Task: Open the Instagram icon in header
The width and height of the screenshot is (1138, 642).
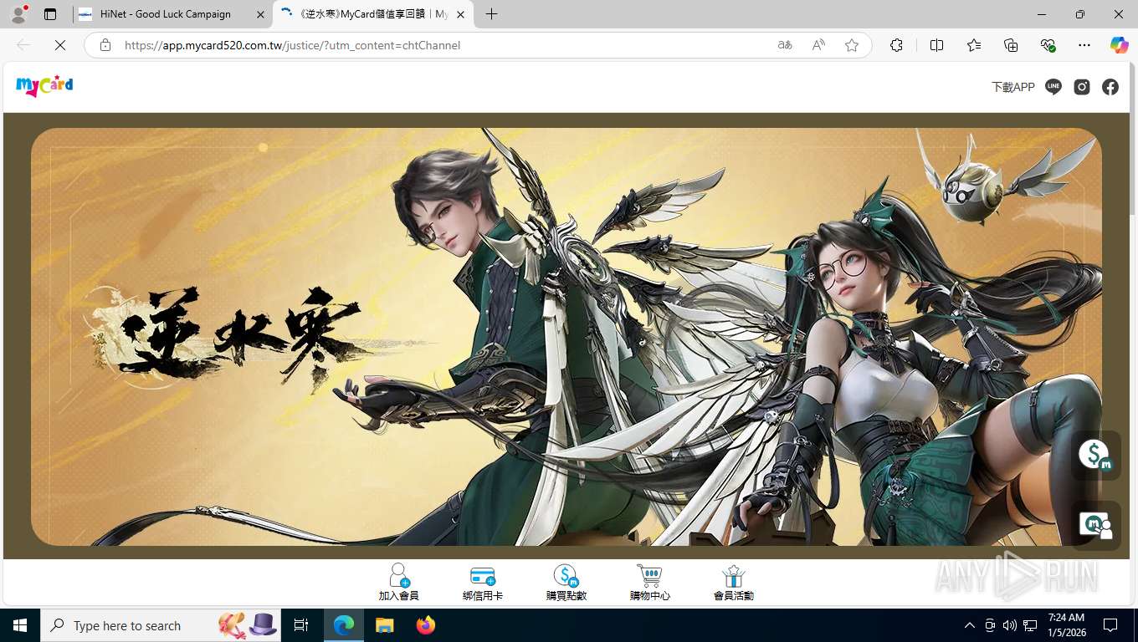Action: (1082, 87)
